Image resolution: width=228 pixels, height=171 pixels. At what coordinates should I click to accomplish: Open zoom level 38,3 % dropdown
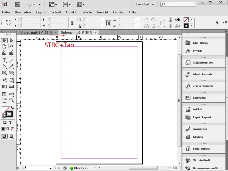pyautogui.click(x=40, y=5)
